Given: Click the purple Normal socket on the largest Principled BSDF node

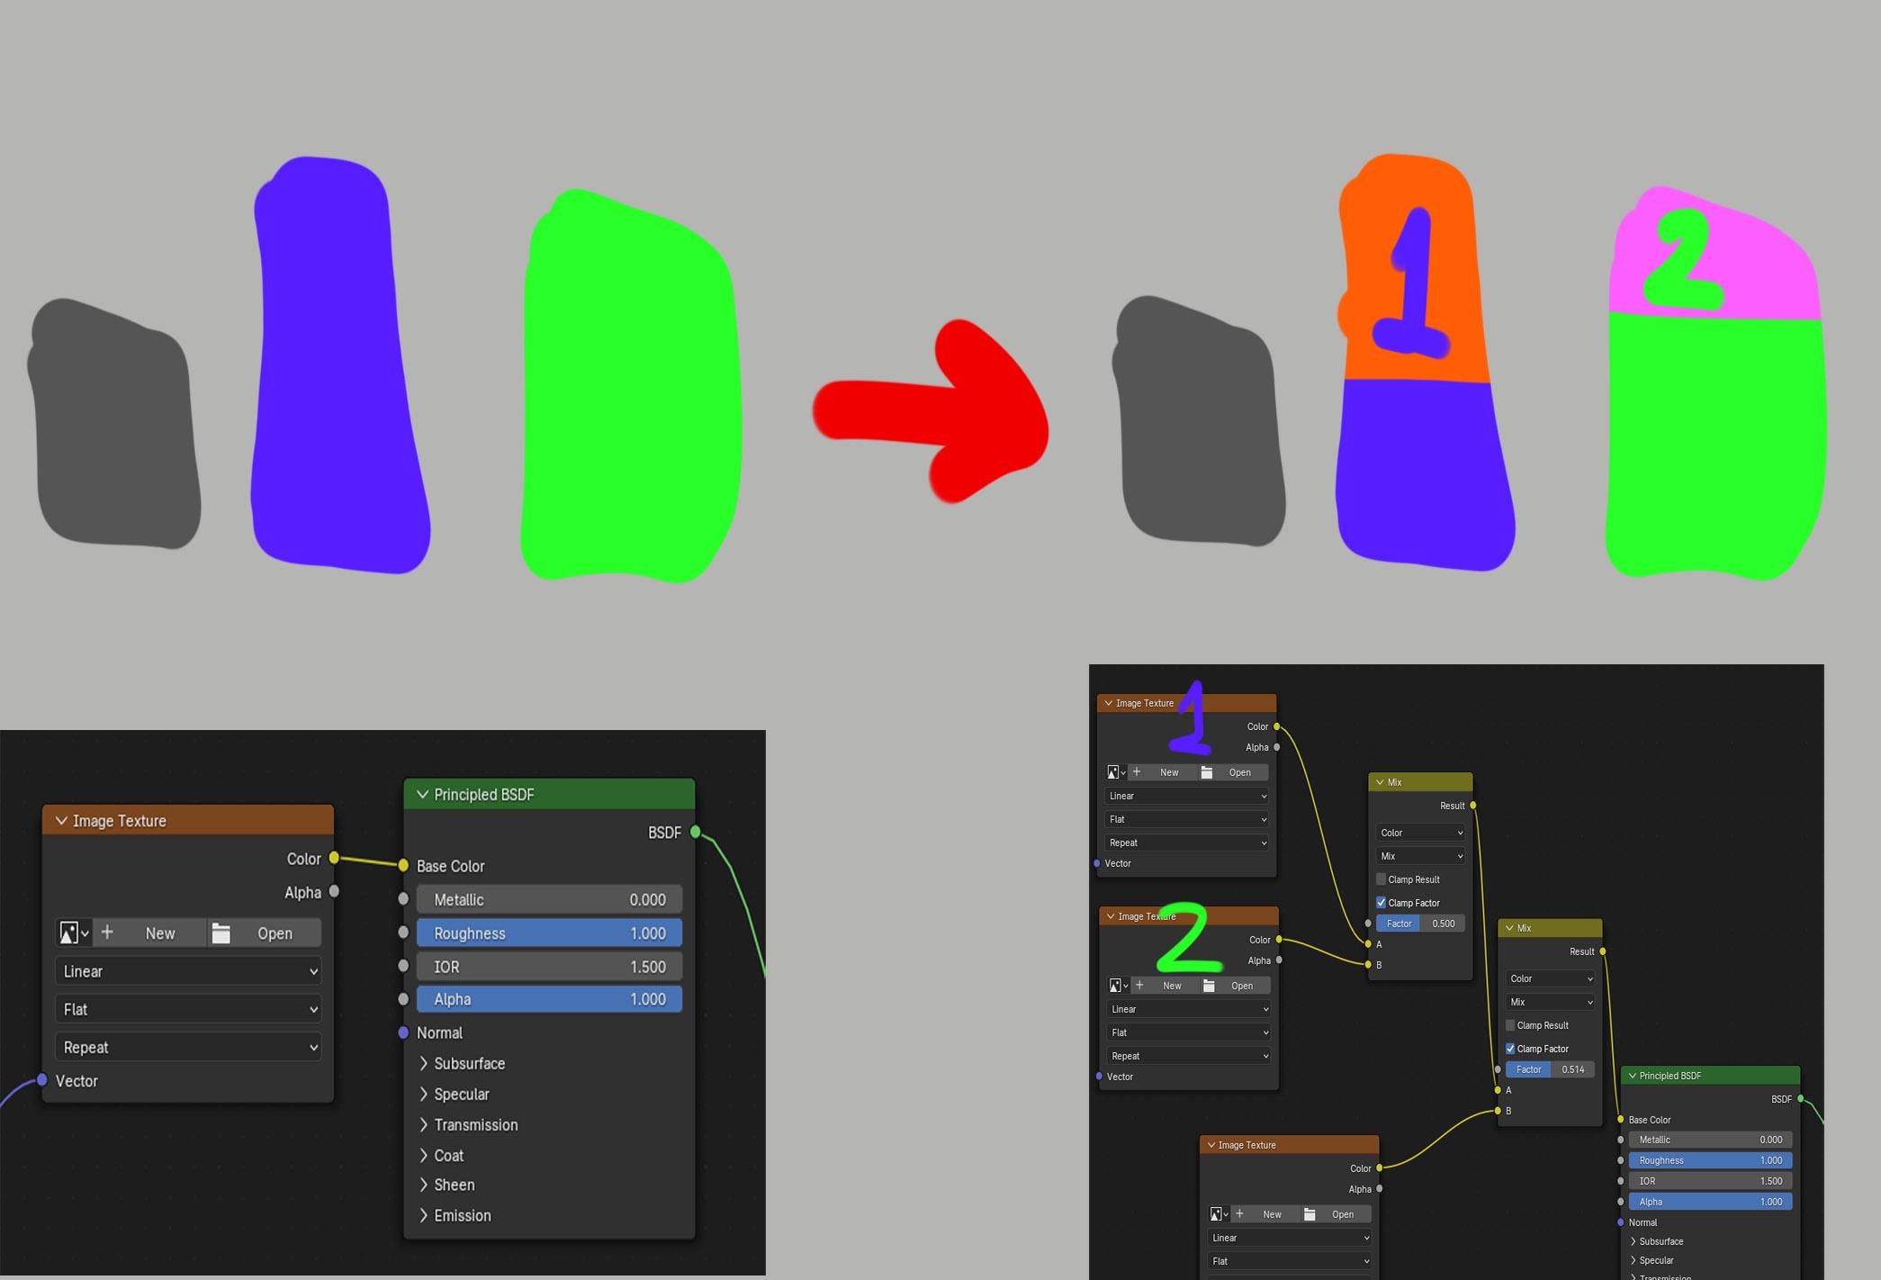Looking at the screenshot, I should pyautogui.click(x=403, y=1033).
